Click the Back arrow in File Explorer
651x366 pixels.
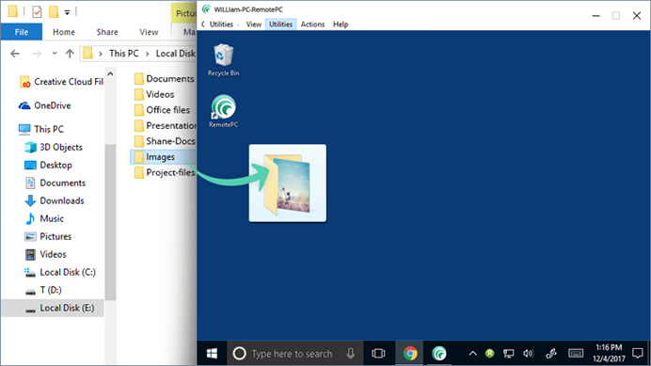(x=15, y=54)
